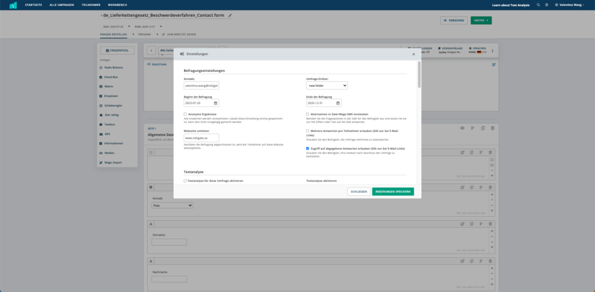The width and height of the screenshot is (595, 292).
Task: Open the Fragenpool button
Action: click(117, 51)
